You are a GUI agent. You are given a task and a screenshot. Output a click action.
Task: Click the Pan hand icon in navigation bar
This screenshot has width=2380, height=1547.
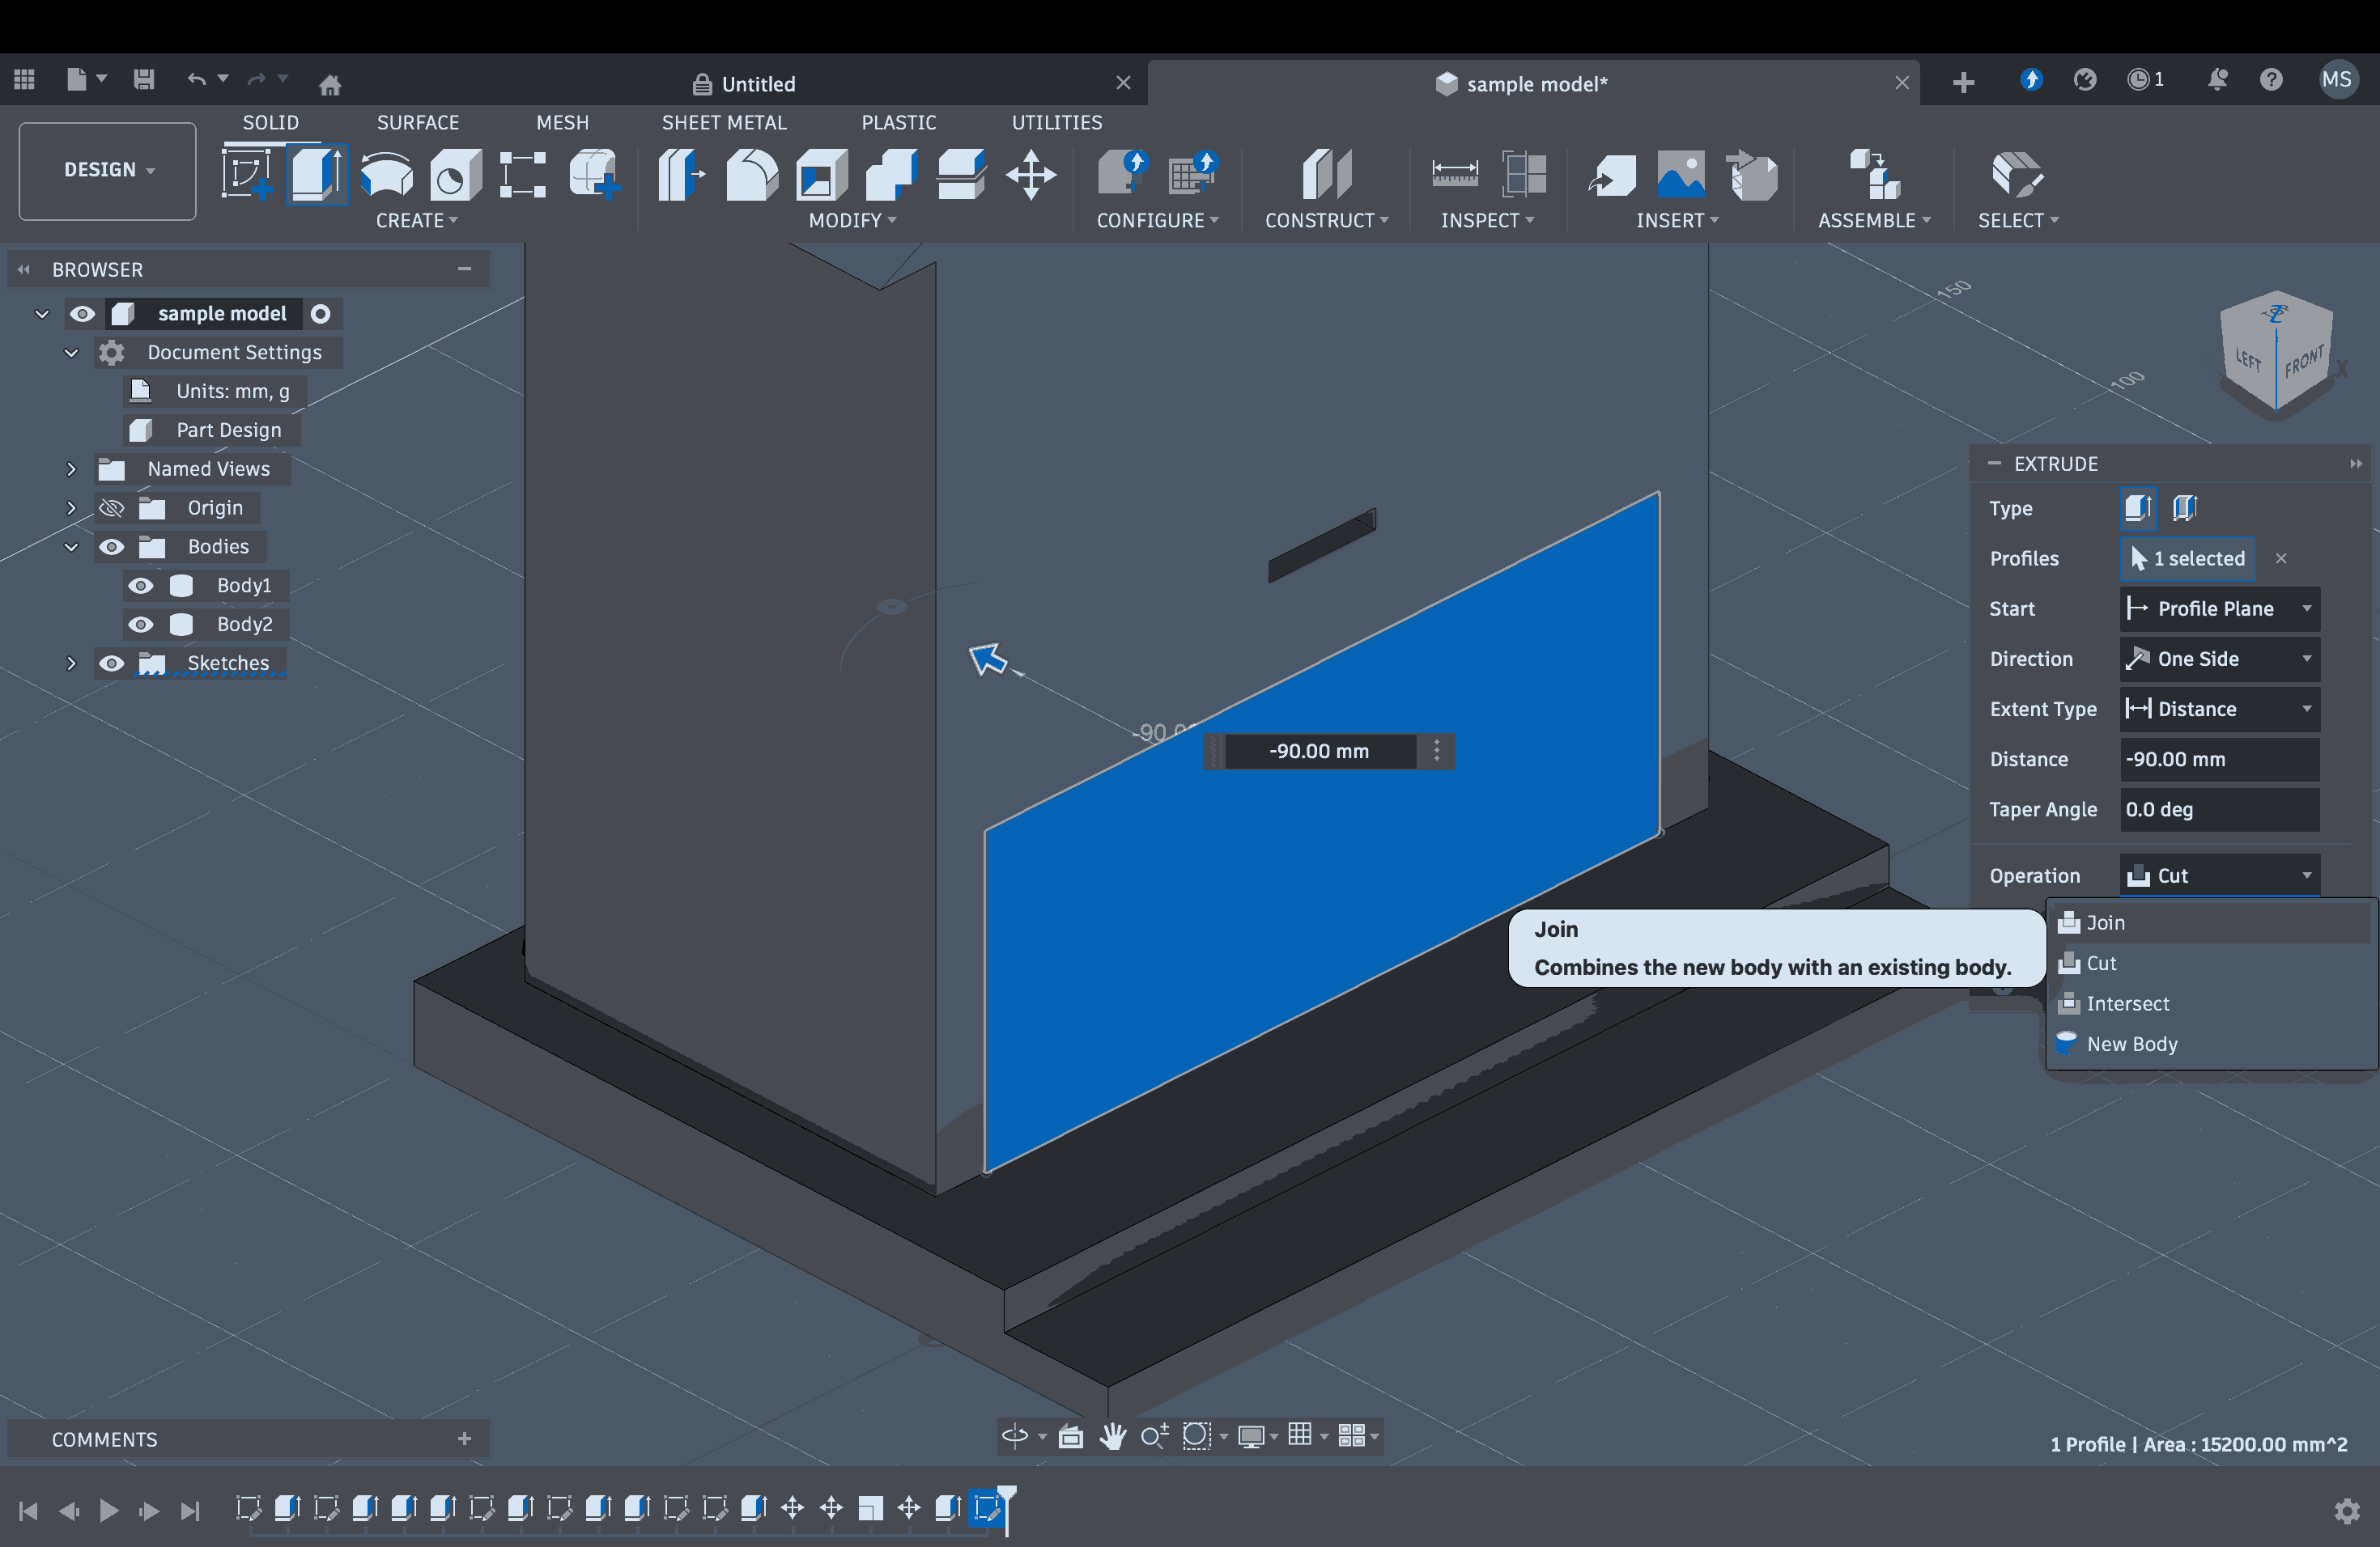1112,1436
